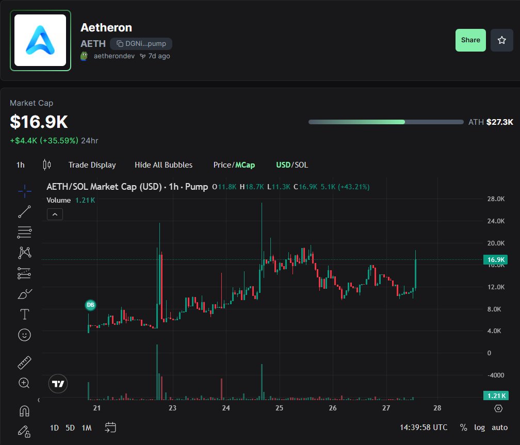Toggle percent scale mode

(464, 427)
